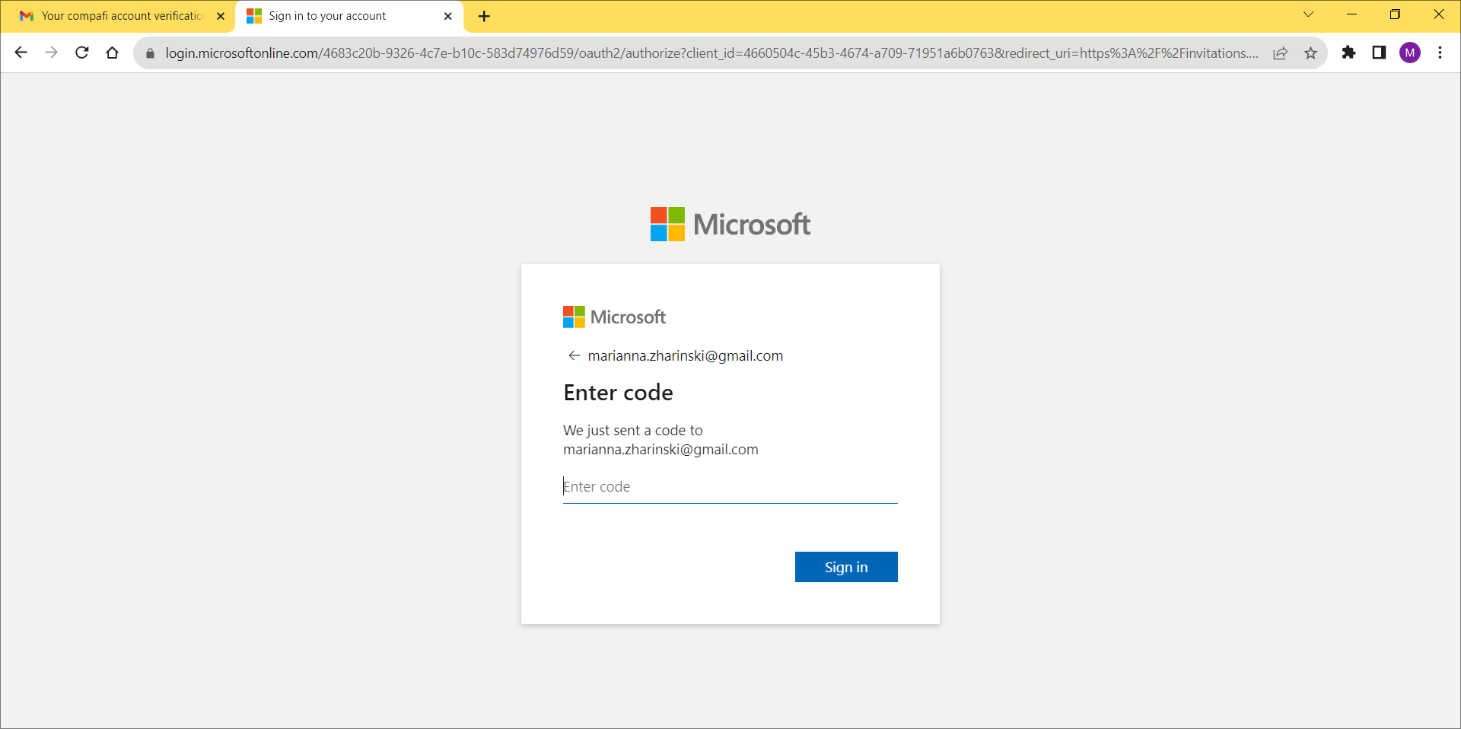Close the Gmail verification tab

click(x=221, y=16)
